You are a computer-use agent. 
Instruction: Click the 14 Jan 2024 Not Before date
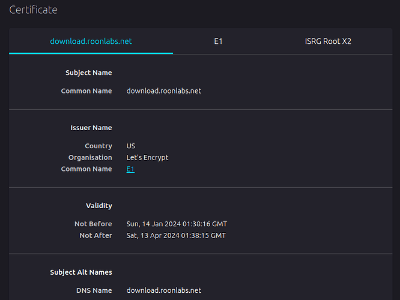click(177, 224)
